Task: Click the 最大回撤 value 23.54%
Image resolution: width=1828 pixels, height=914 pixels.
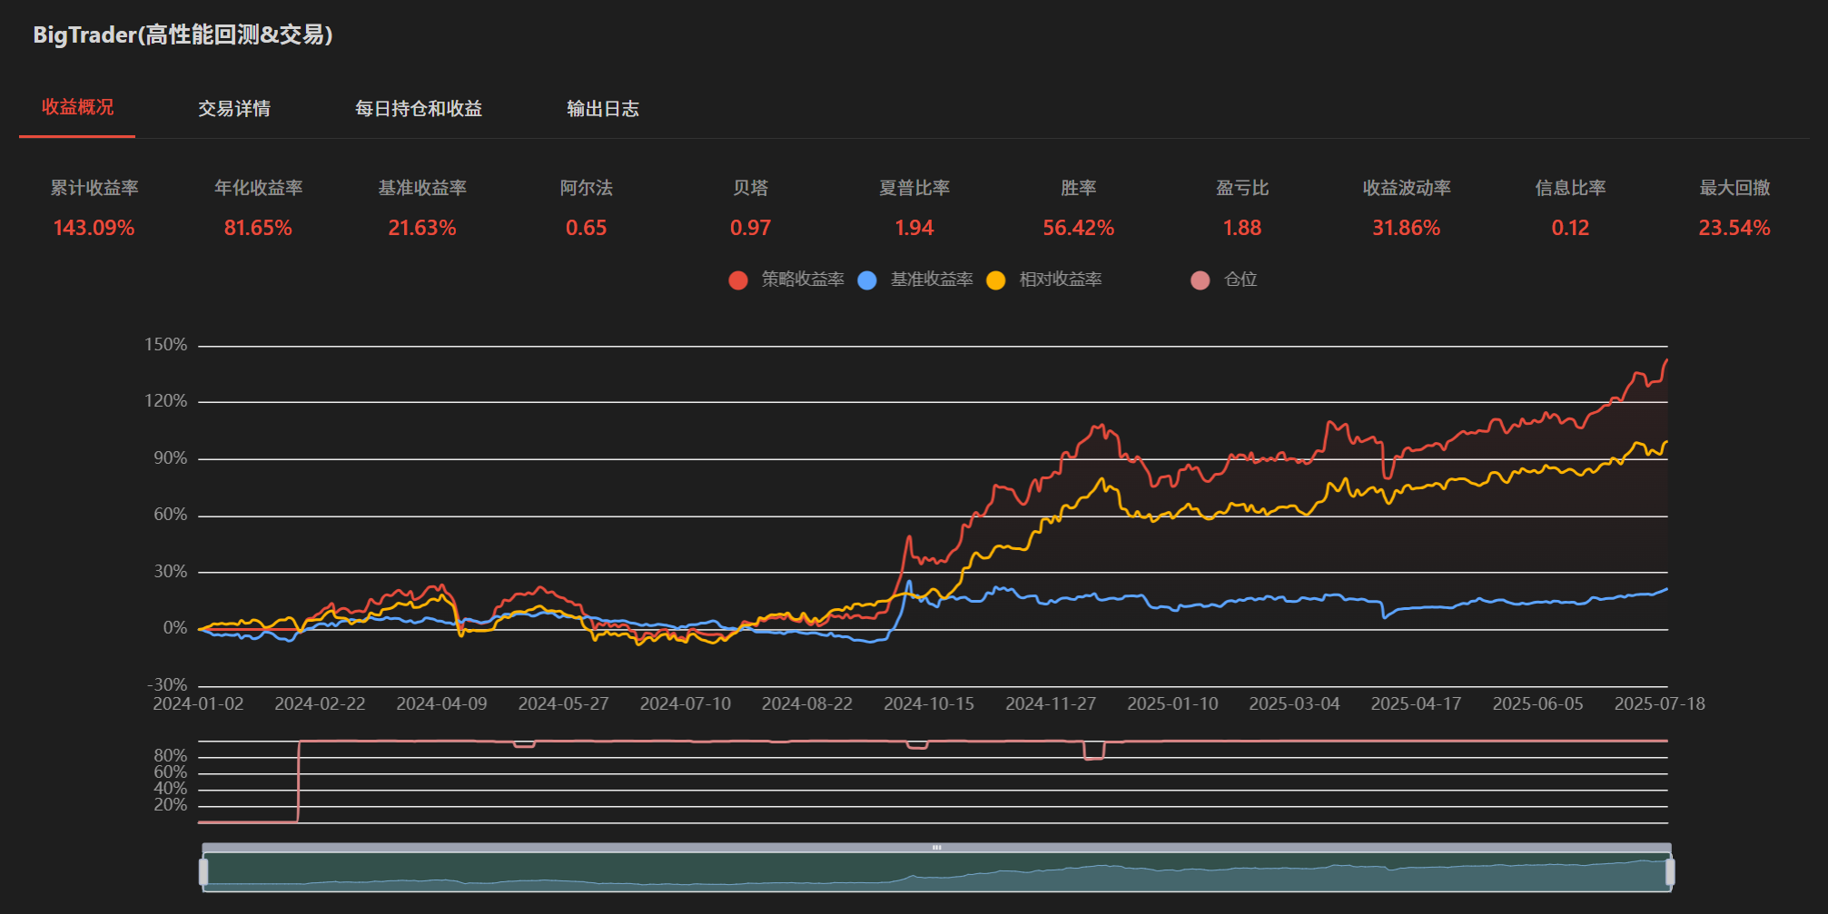Action: [1734, 228]
